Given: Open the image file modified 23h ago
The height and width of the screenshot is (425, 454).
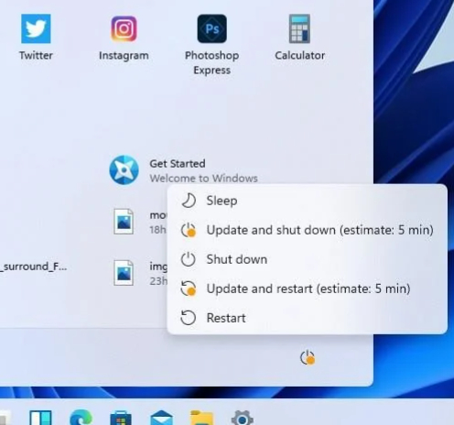Looking at the screenshot, I should [140, 273].
